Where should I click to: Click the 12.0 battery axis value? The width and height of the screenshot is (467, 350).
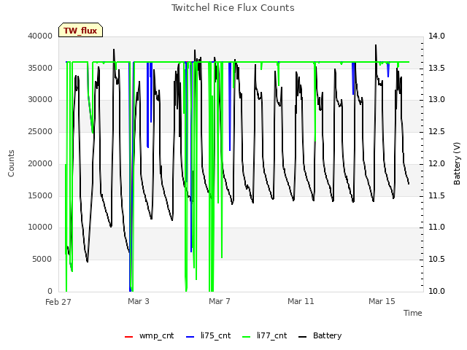tap(436, 163)
